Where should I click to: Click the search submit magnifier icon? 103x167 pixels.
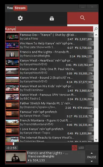[x=96, y=29]
